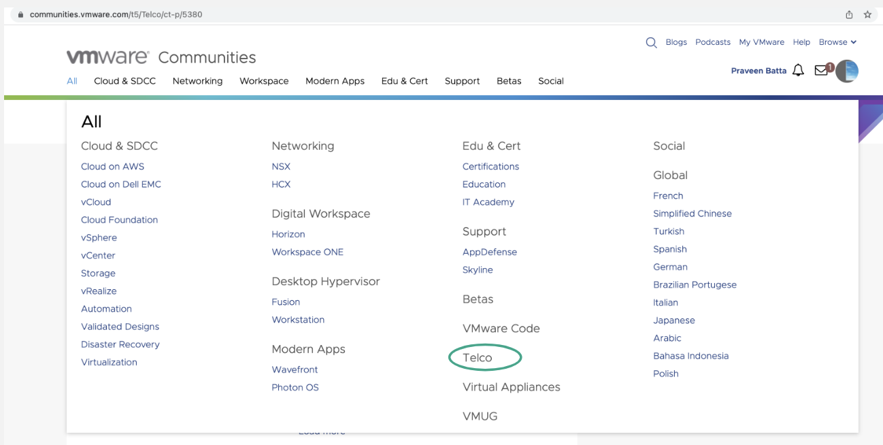The width and height of the screenshot is (883, 445).
Task: Open Cloud Foundation link
Action: click(x=119, y=220)
